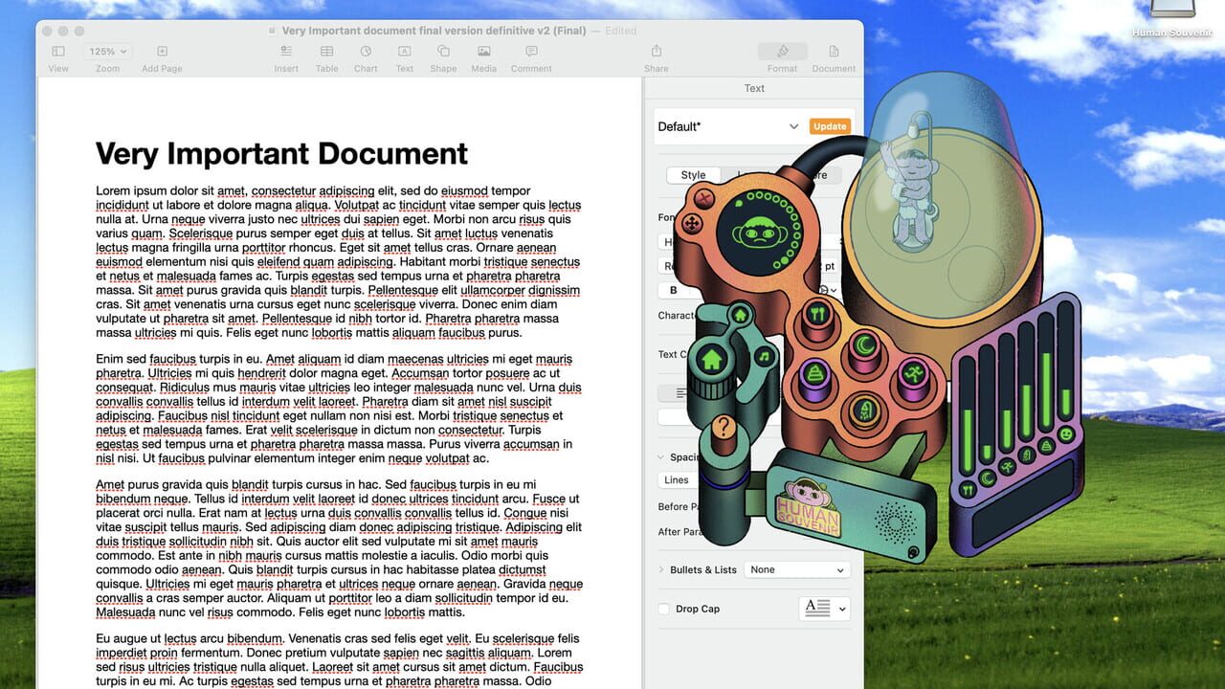Click the Share toolbar icon
The image size is (1225, 689).
click(657, 57)
